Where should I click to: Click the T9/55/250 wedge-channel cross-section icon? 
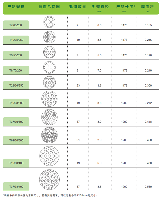pyautogui.click(x=49, y=52)
